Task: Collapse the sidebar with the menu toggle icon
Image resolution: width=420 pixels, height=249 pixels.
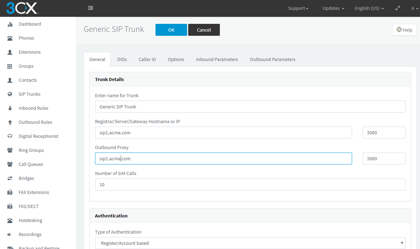Action: coord(90,8)
